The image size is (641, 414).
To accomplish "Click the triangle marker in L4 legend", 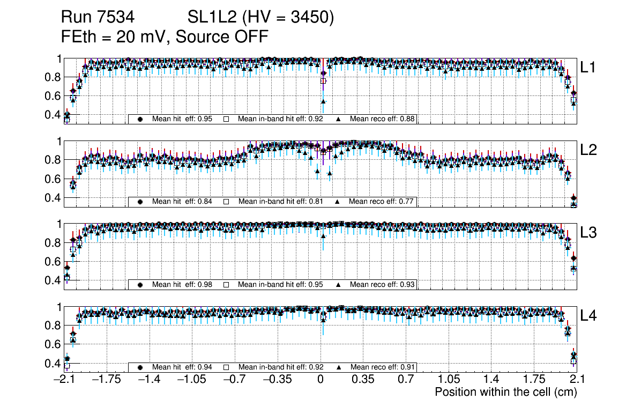I will [338, 367].
